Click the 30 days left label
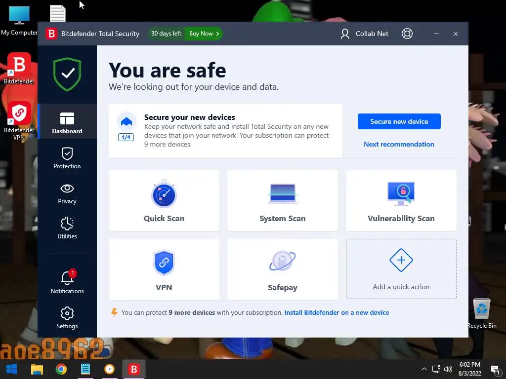 point(166,34)
